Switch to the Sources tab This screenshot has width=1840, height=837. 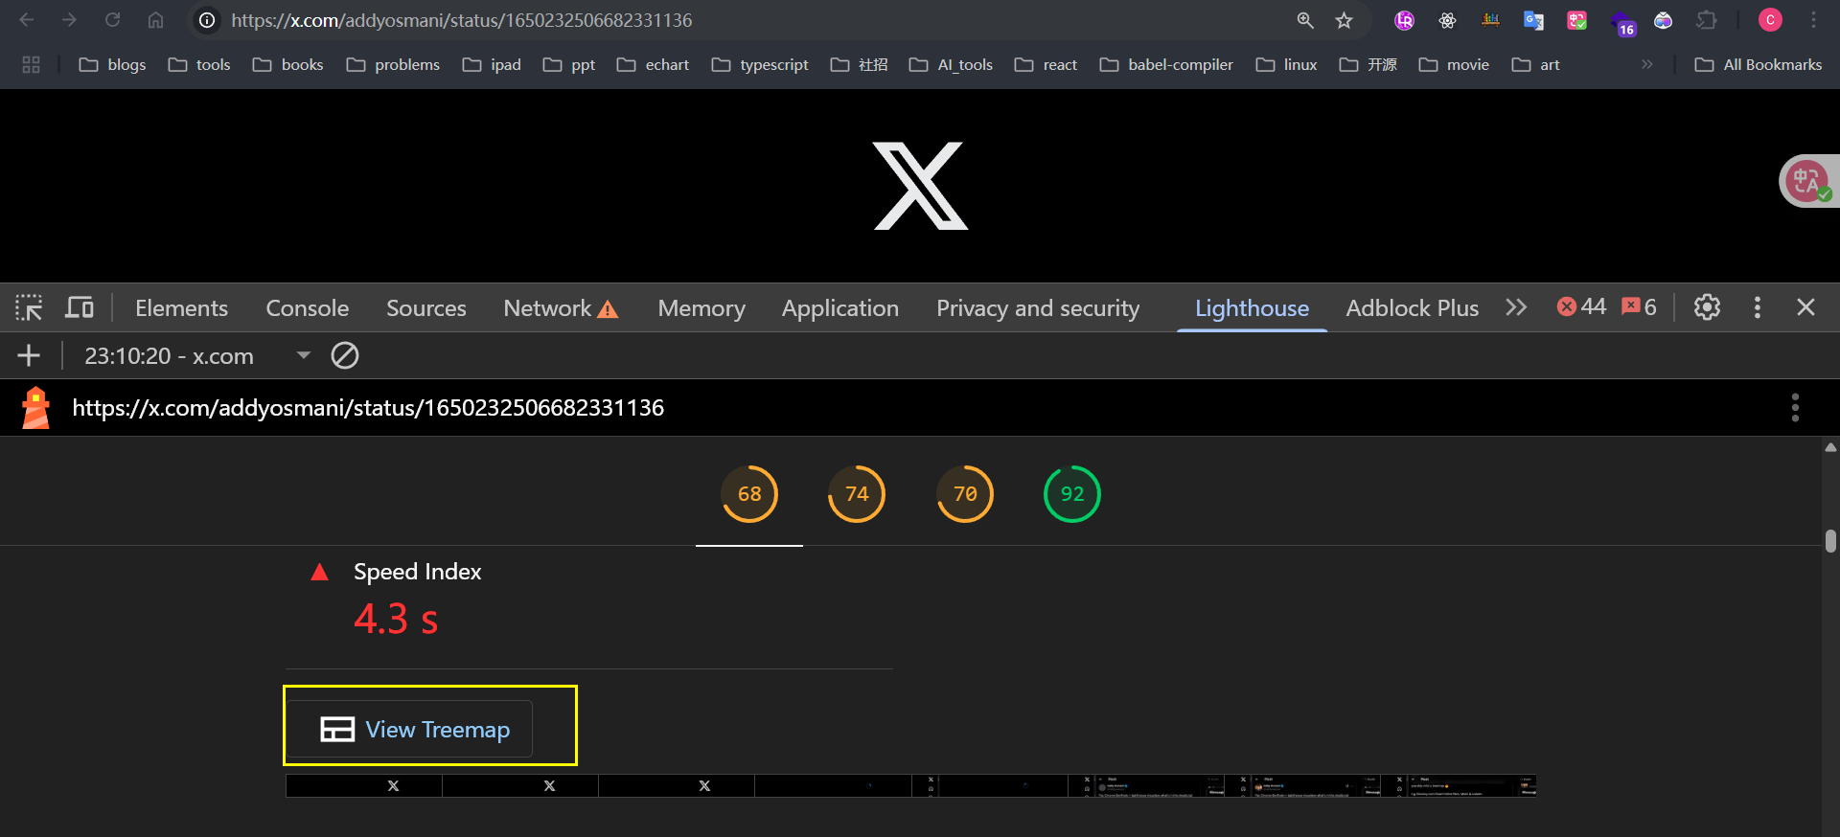(425, 307)
